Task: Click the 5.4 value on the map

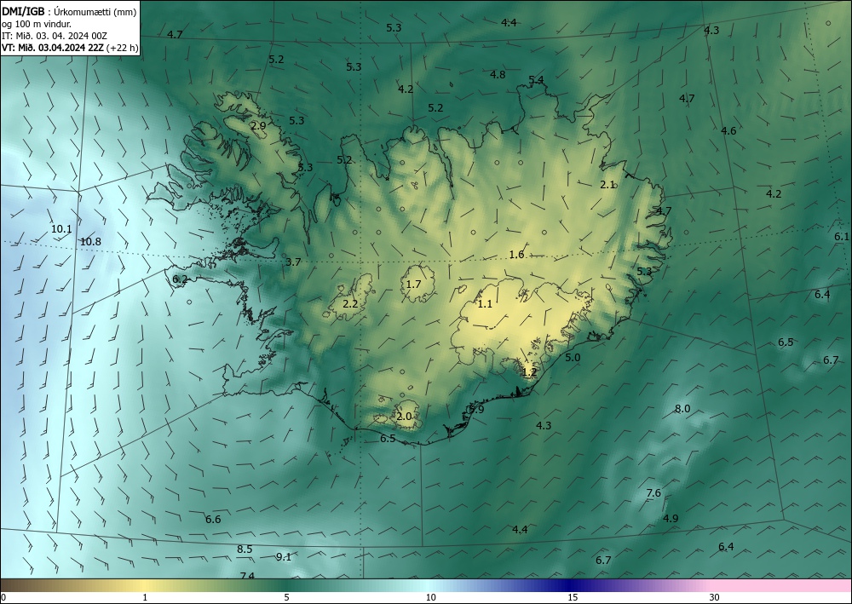Action: 536,80
